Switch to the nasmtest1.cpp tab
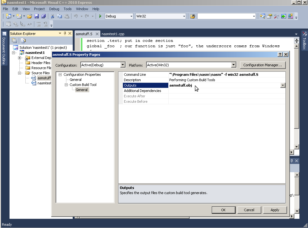 pos(113,34)
